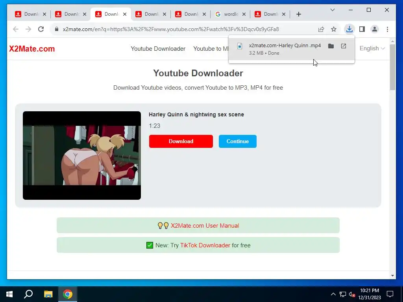Click the network tray icon
The height and width of the screenshot is (302, 403).
coord(343,294)
